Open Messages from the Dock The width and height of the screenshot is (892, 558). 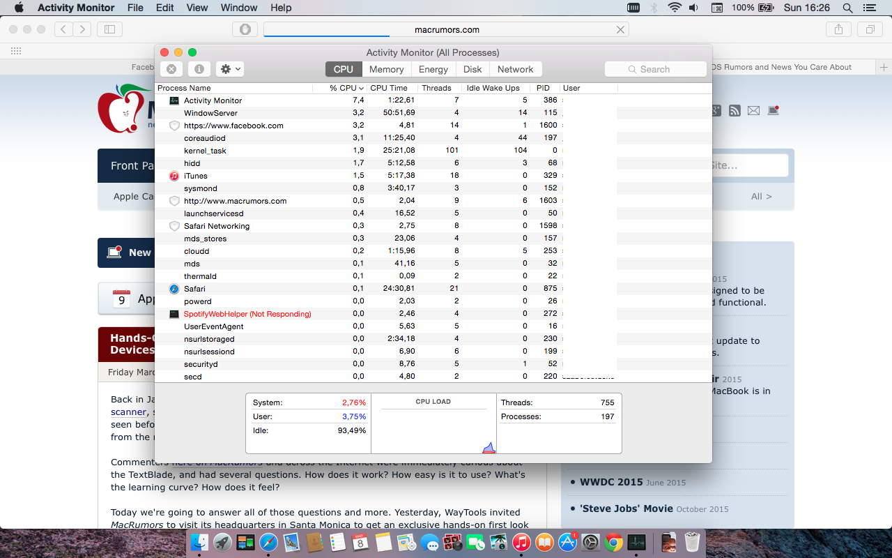[430, 542]
